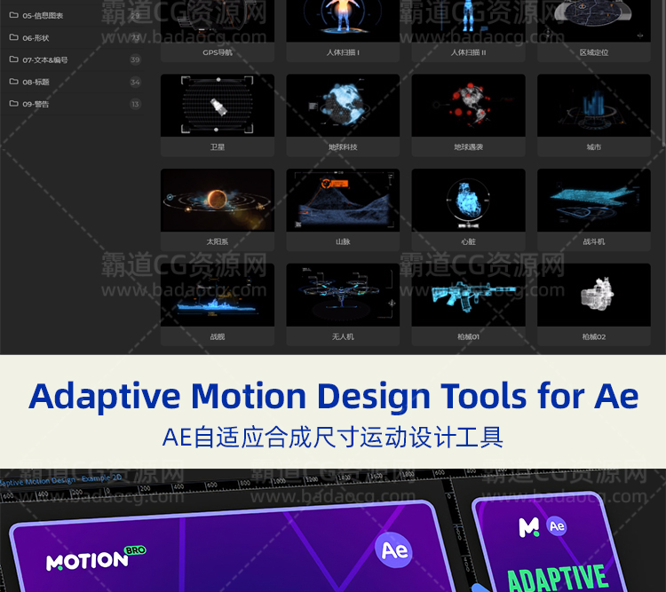Pick the 地球遇袭 red globe thumbnail
Viewport: 666px width, 592px height.
[469, 106]
